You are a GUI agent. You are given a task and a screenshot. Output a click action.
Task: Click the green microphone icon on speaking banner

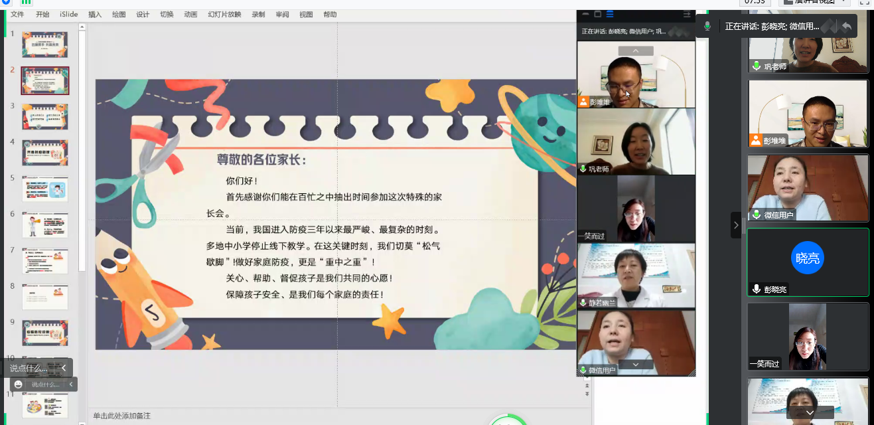point(707,27)
